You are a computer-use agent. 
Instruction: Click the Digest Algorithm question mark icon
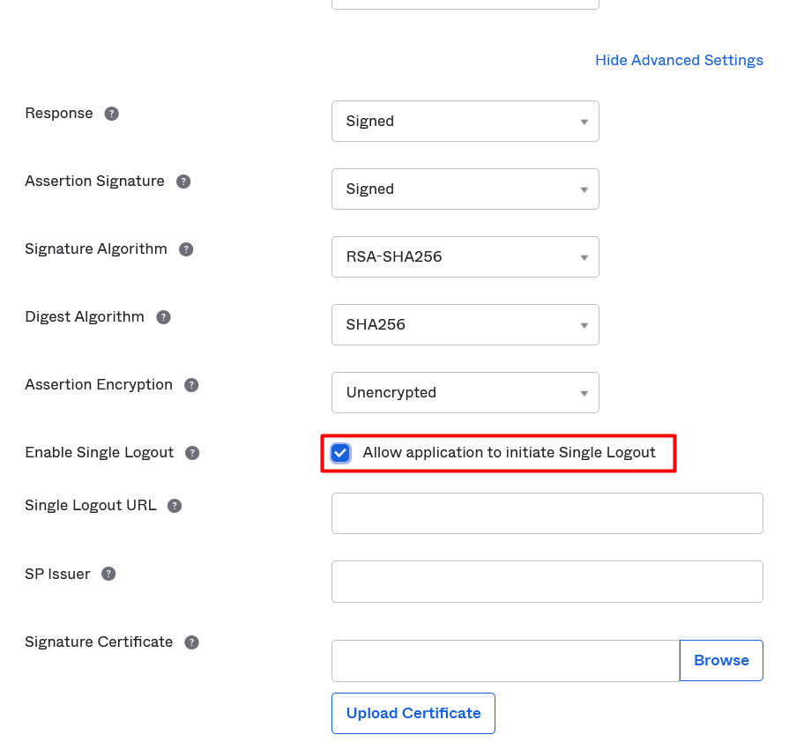tap(163, 317)
